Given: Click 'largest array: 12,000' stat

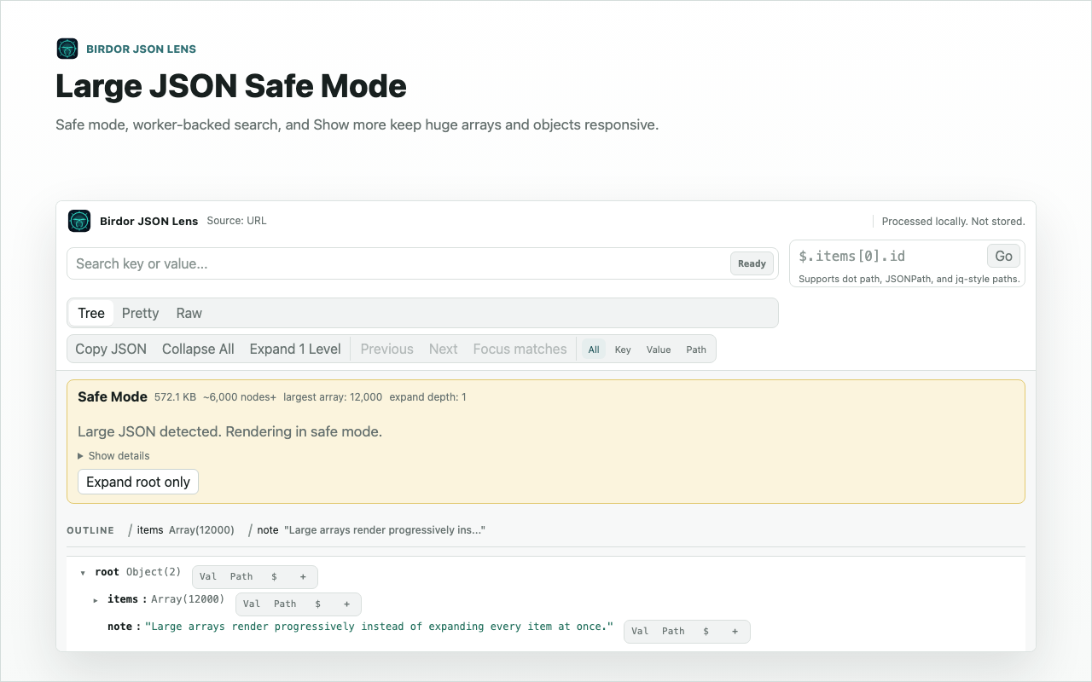Looking at the screenshot, I should point(333,397).
